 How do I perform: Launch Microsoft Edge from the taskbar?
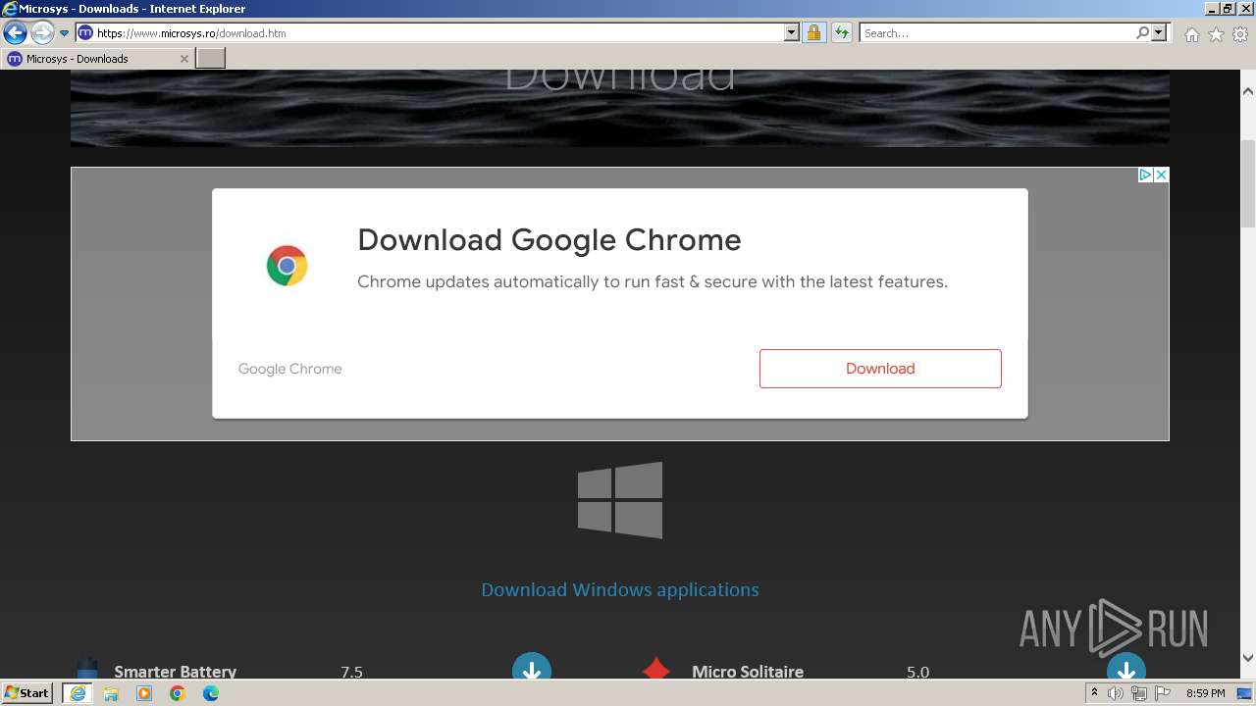tap(211, 693)
